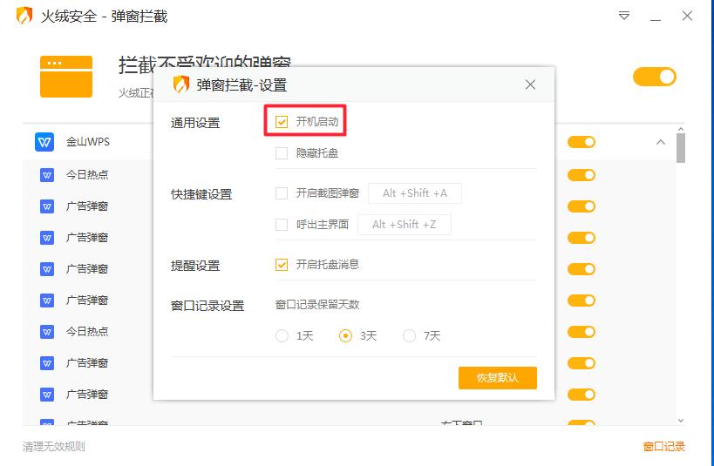
Task: Click the scrollbar up arrow in rule list
Action: [681, 129]
